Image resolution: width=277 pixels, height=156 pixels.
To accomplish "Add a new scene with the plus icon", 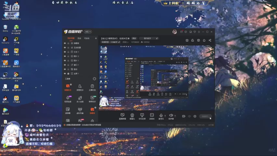I will 96,38.
